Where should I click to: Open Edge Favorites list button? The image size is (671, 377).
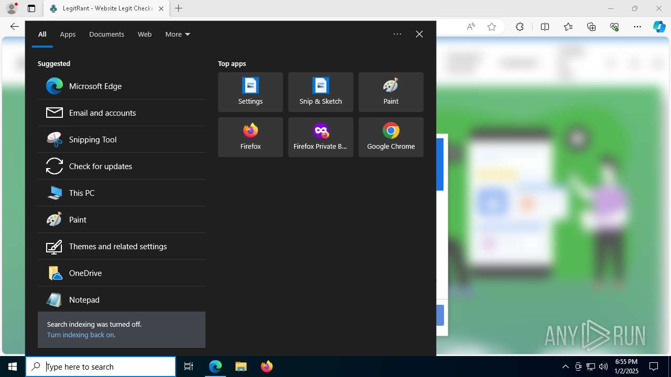[568, 27]
